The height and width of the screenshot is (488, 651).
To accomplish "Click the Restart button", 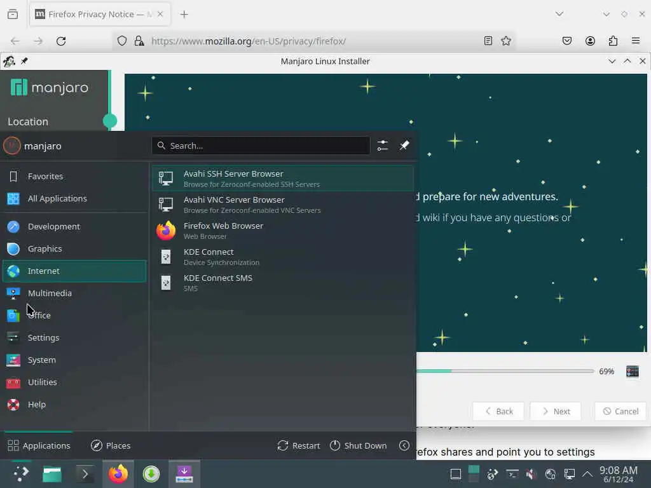I will point(299,445).
